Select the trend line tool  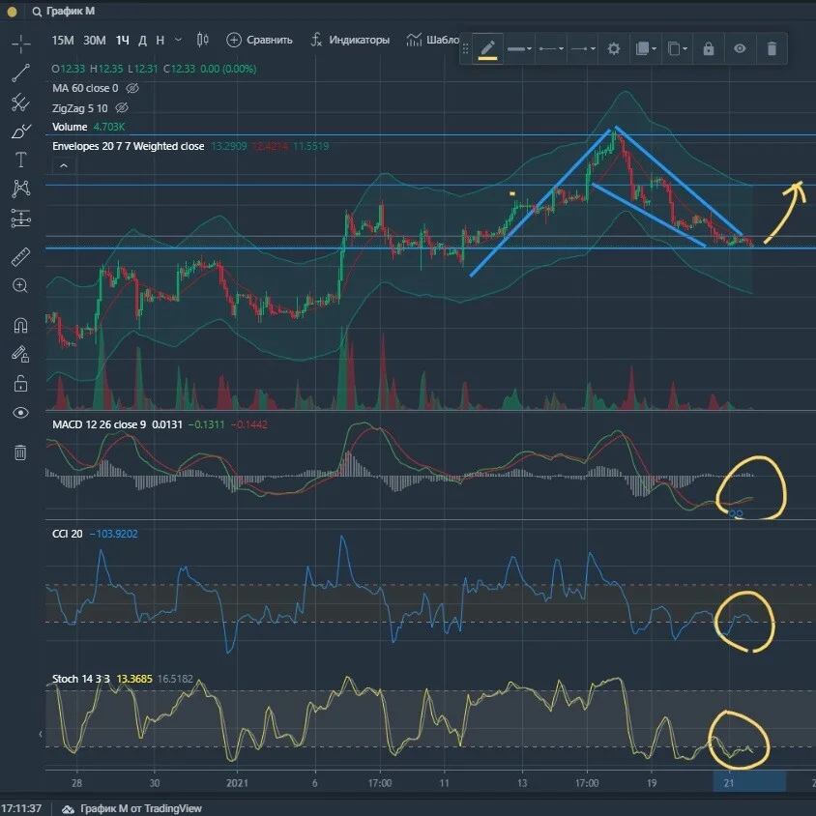point(21,73)
